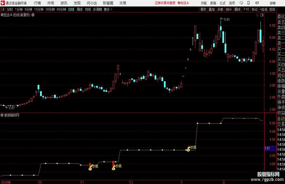285x184 pixels.
Task: Click the Tongdaxin red logo icon
Action: coord(3,3)
